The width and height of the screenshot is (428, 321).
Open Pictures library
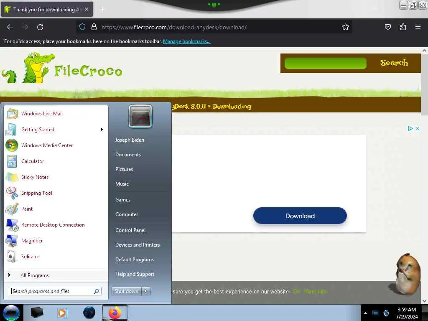coord(124,169)
